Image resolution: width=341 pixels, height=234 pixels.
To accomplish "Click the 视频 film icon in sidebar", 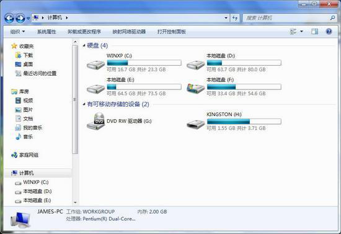I will [18, 101].
